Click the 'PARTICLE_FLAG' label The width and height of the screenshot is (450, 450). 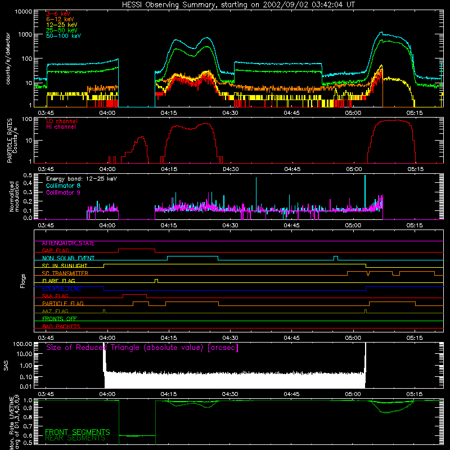click(63, 304)
